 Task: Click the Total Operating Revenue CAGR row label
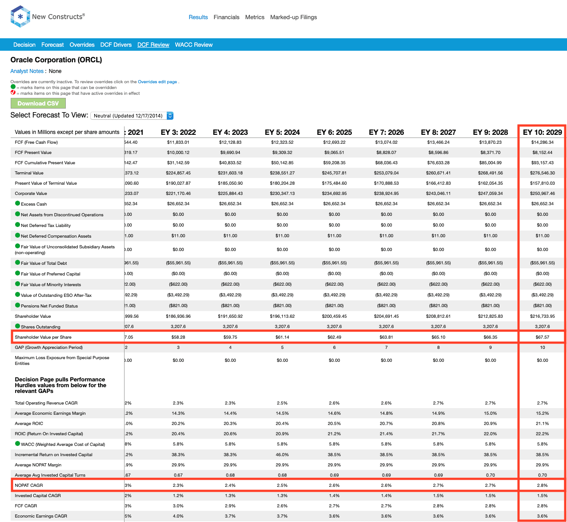(x=46, y=403)
